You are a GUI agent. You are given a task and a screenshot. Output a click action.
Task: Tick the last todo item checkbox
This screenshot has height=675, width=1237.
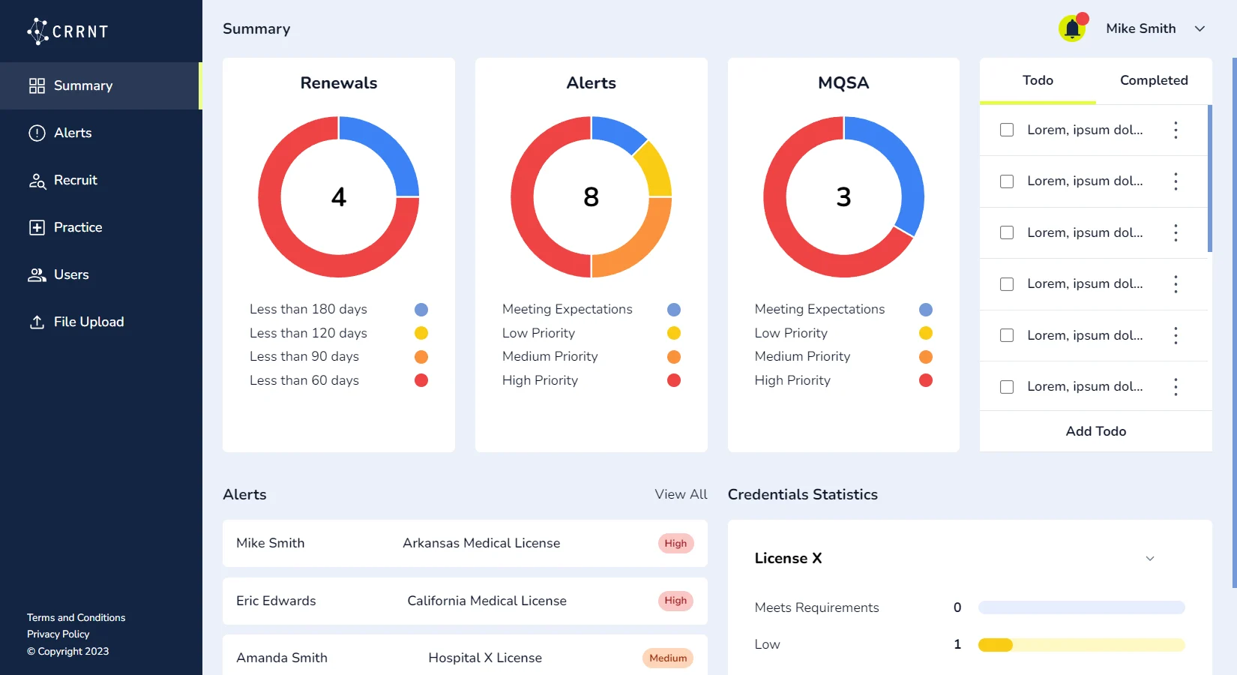pos(1007,387)
